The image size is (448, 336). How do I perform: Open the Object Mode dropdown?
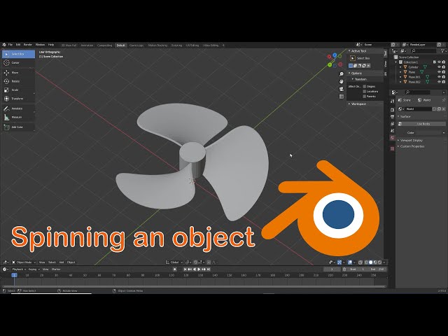[24, 262]
